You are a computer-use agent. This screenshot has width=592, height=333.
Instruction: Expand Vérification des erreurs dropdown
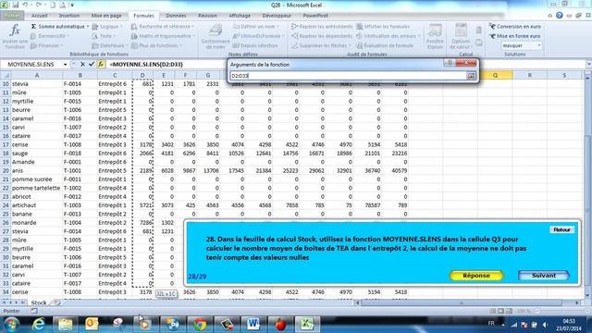tap(388, 36)
